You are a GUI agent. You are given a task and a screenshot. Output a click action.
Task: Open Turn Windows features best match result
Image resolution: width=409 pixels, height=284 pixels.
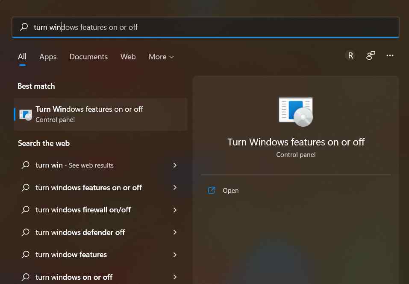tap(100, 114)
